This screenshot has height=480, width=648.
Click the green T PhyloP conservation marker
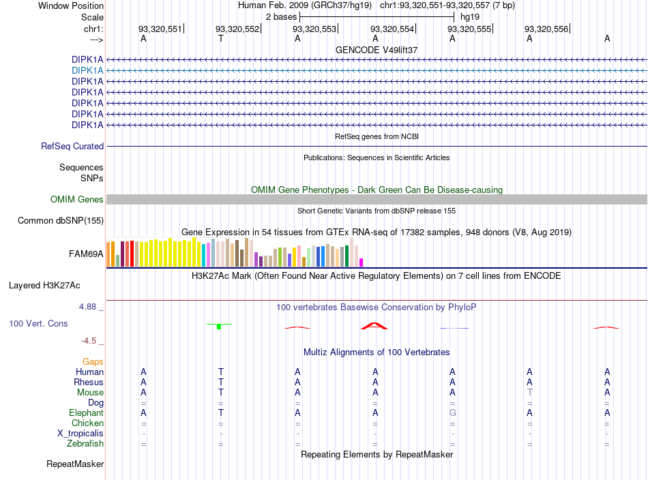coord(219,326)
